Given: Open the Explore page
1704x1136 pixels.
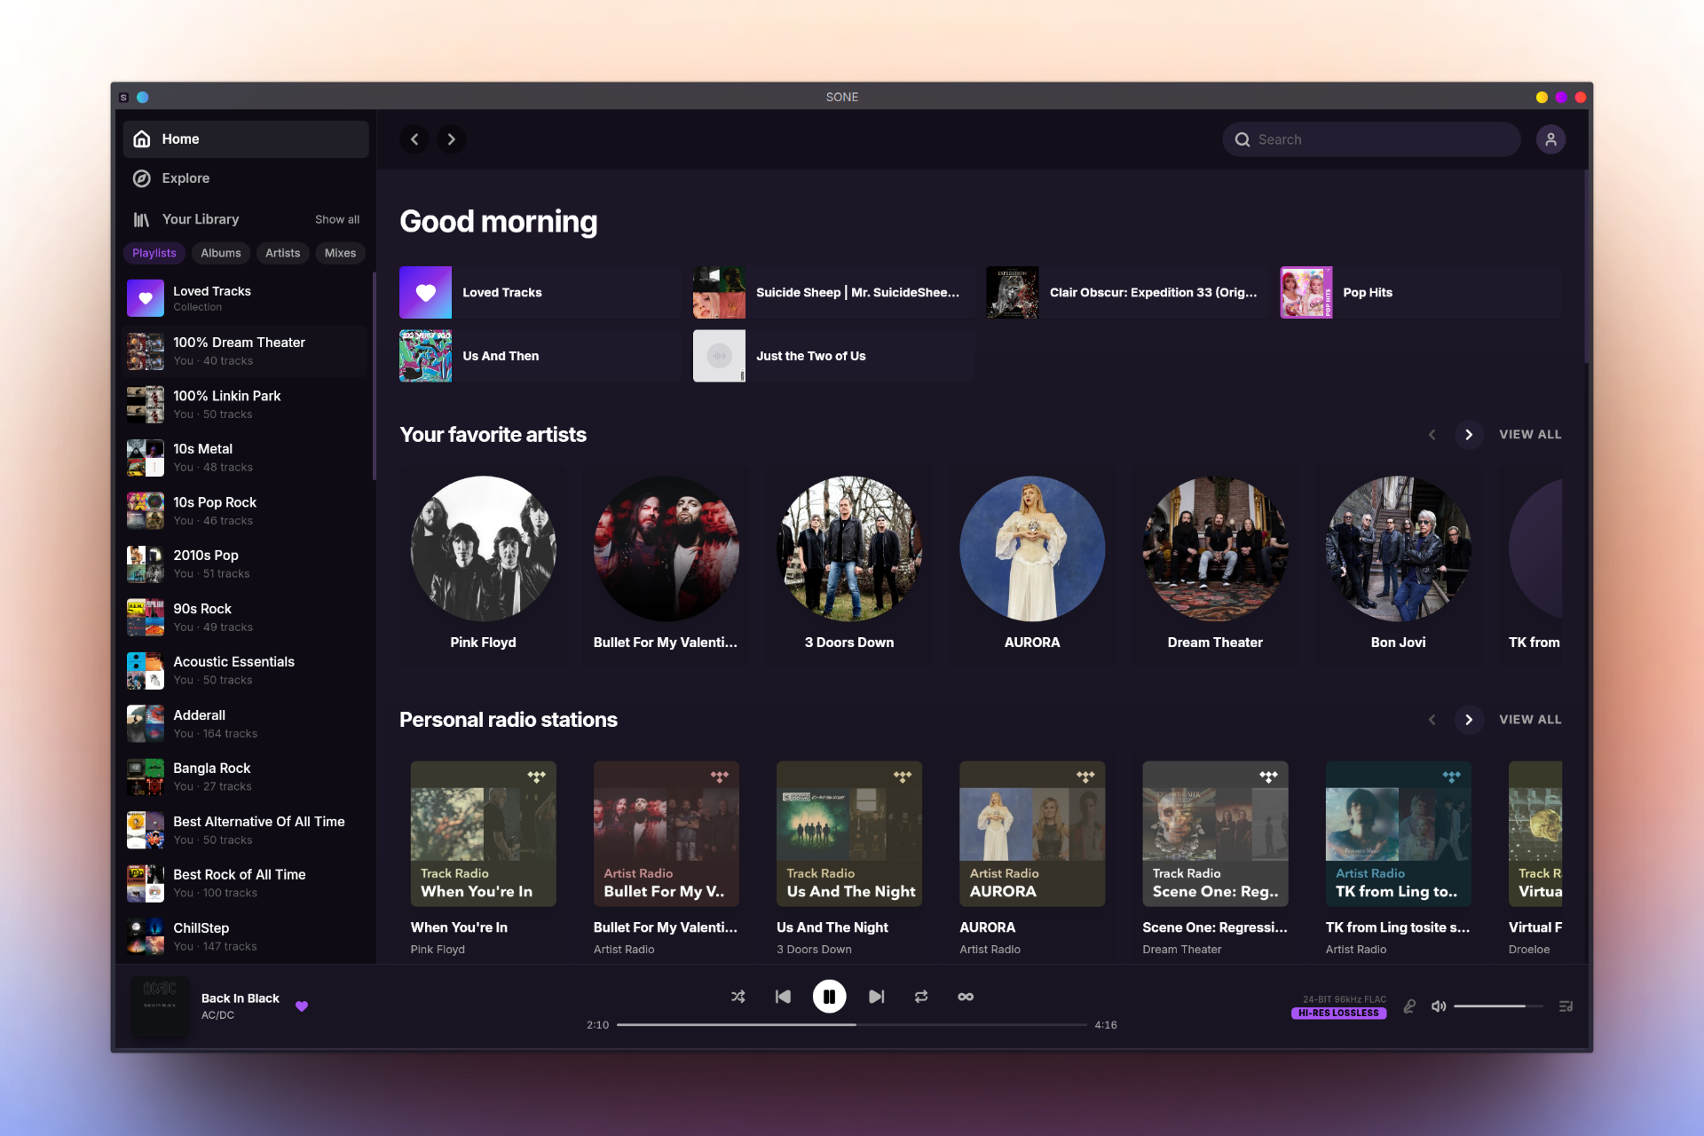Looking at the screenshot, I should 246,178.
